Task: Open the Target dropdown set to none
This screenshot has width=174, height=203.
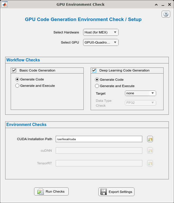Action: point(140,93)
